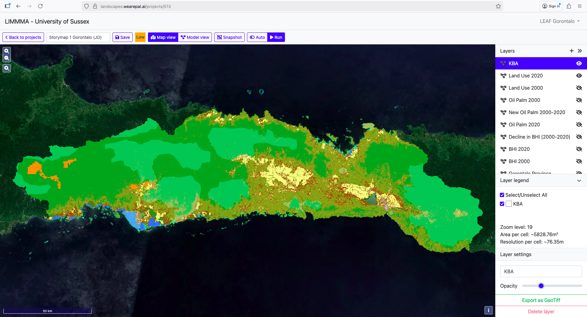Adjust the layer Opacity slider
Screen dimensions: 587x317
[541, 286]
